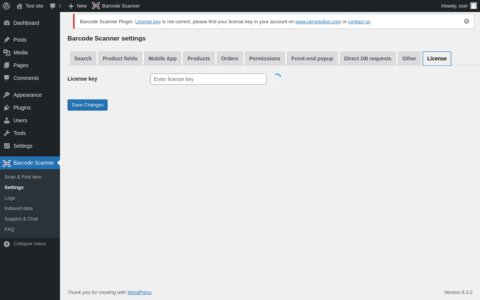Open the comments bubble in admin bar
The image size is (480, 300).
pos(52,6)
